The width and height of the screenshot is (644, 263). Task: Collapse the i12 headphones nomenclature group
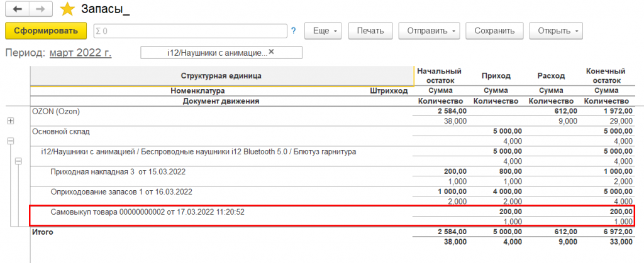click(18, 161)
